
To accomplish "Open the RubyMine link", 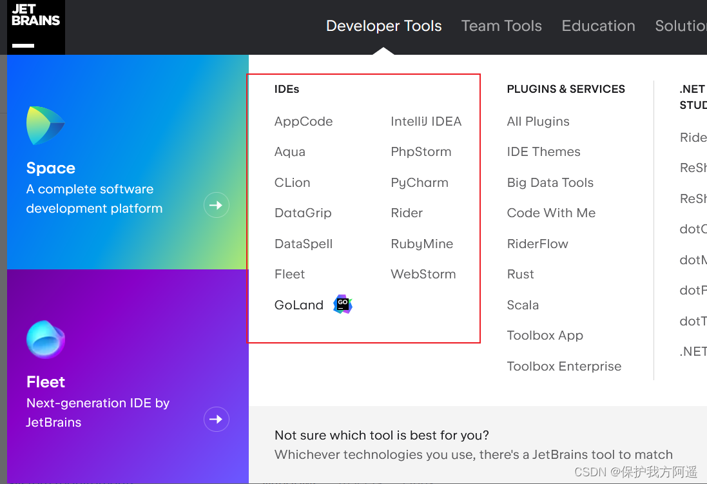I will point(422,244).
